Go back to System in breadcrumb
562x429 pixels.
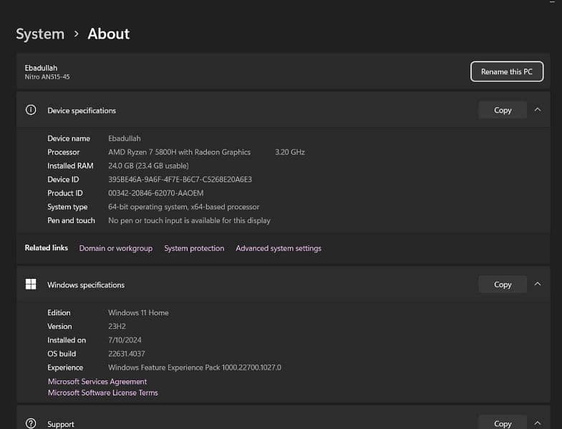[x=40, y=34]
